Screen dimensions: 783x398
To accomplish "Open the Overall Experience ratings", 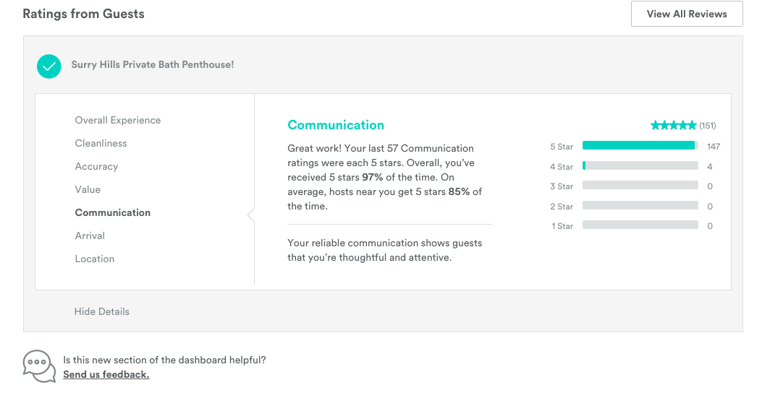I will 118,120.
